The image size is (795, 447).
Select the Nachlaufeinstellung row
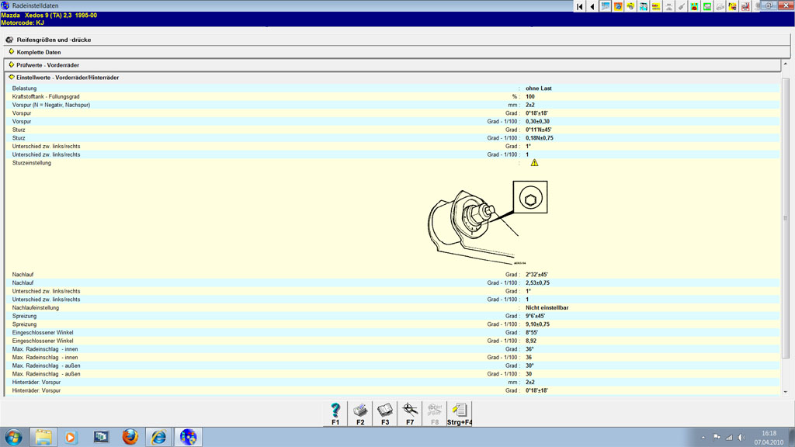point(36,308)
